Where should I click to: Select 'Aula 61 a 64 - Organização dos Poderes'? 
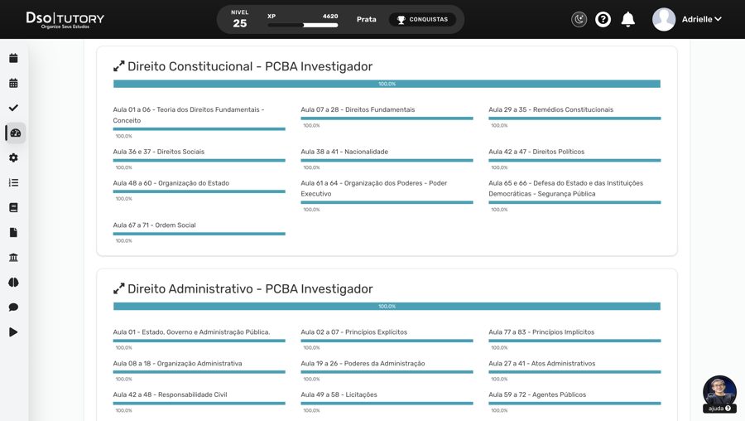pyautogui.click(x=374, y=188)
